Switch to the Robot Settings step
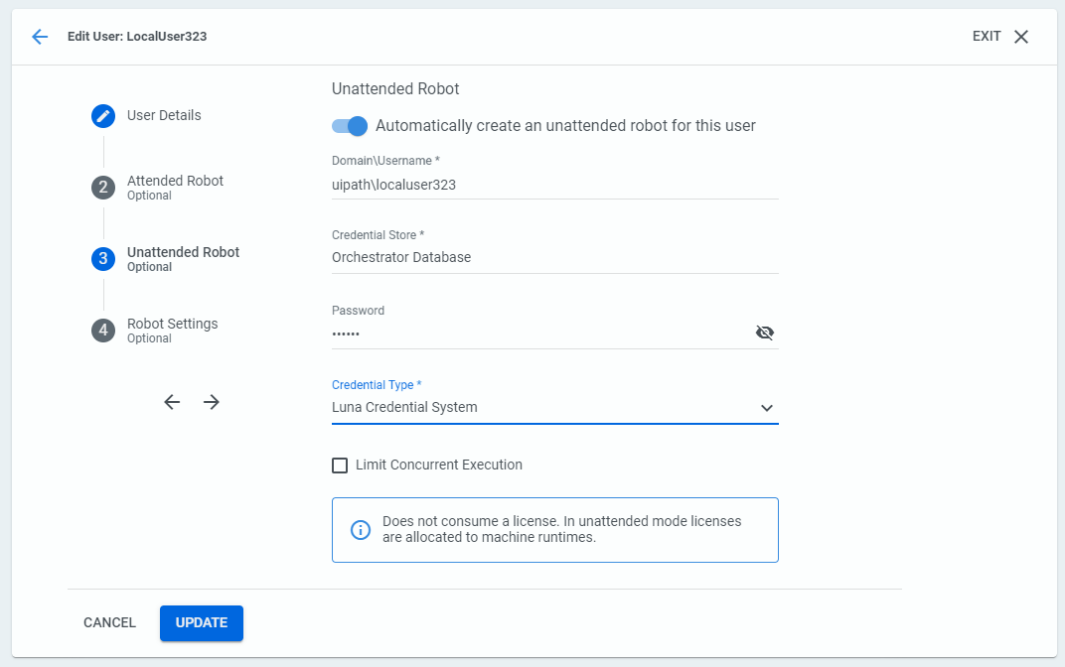Viewport: 1065px width, 667px height. coord(172,325)
